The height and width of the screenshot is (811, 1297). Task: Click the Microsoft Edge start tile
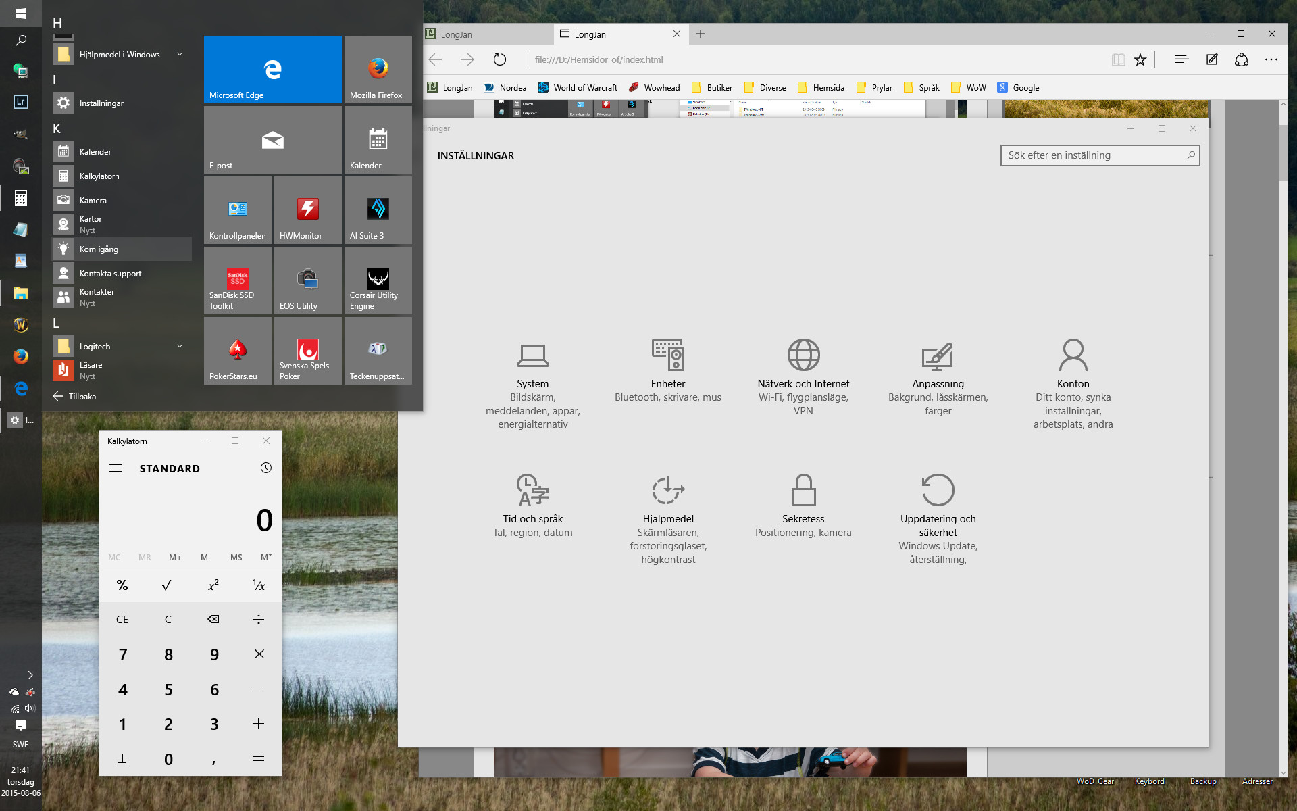pos(273,70)
